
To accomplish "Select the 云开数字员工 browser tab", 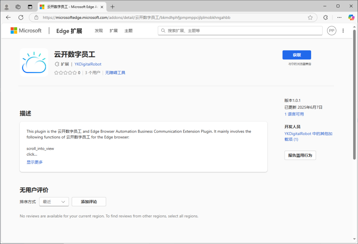I will coord(72,7).
